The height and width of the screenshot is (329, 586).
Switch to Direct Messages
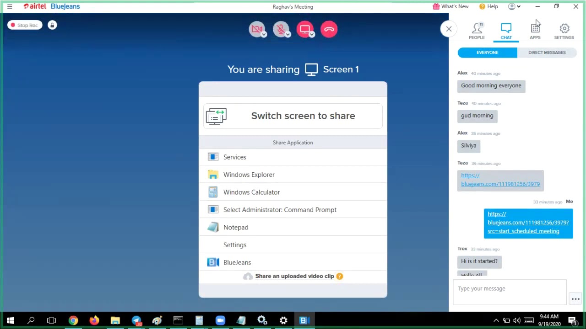(x=547, y=53)
